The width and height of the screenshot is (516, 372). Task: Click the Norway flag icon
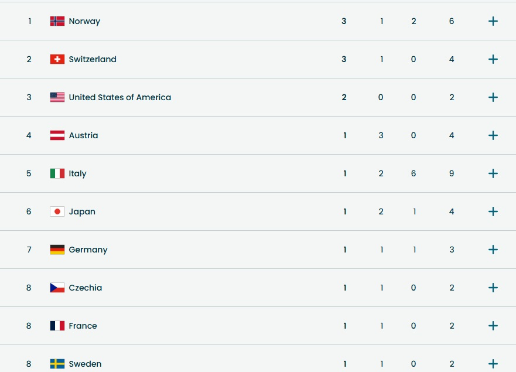click(x=57, y=21)
